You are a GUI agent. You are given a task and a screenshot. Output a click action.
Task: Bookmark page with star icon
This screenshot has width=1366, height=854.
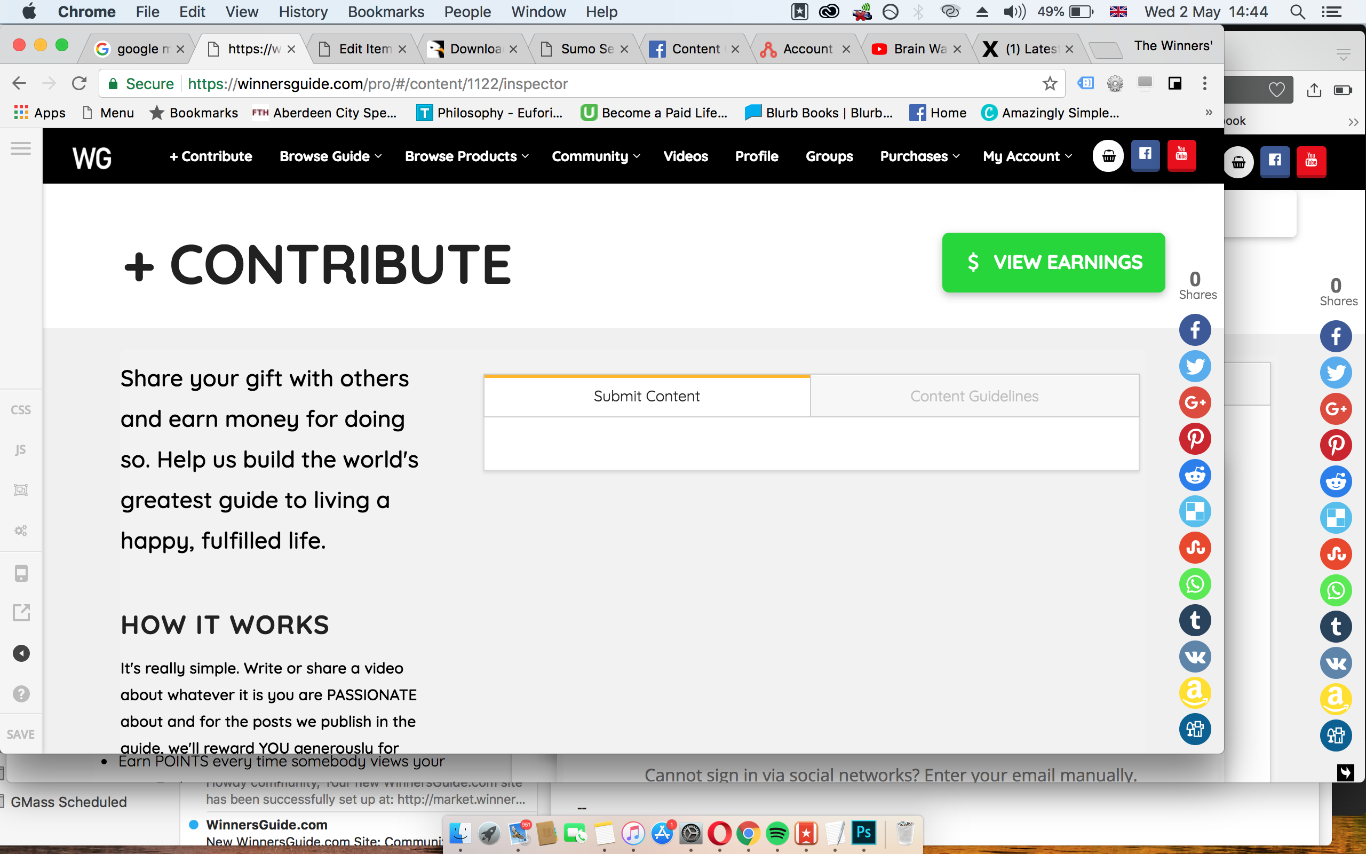tap(1050, 84)
